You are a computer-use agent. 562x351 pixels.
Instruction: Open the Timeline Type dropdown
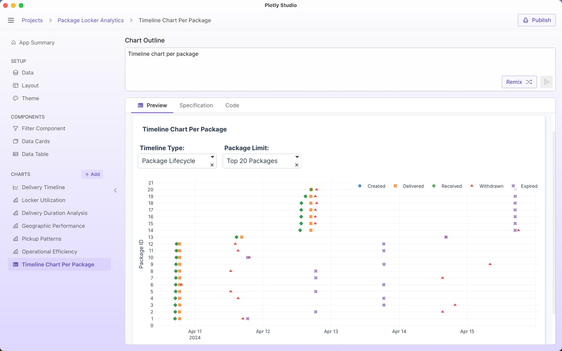point(212,157)
